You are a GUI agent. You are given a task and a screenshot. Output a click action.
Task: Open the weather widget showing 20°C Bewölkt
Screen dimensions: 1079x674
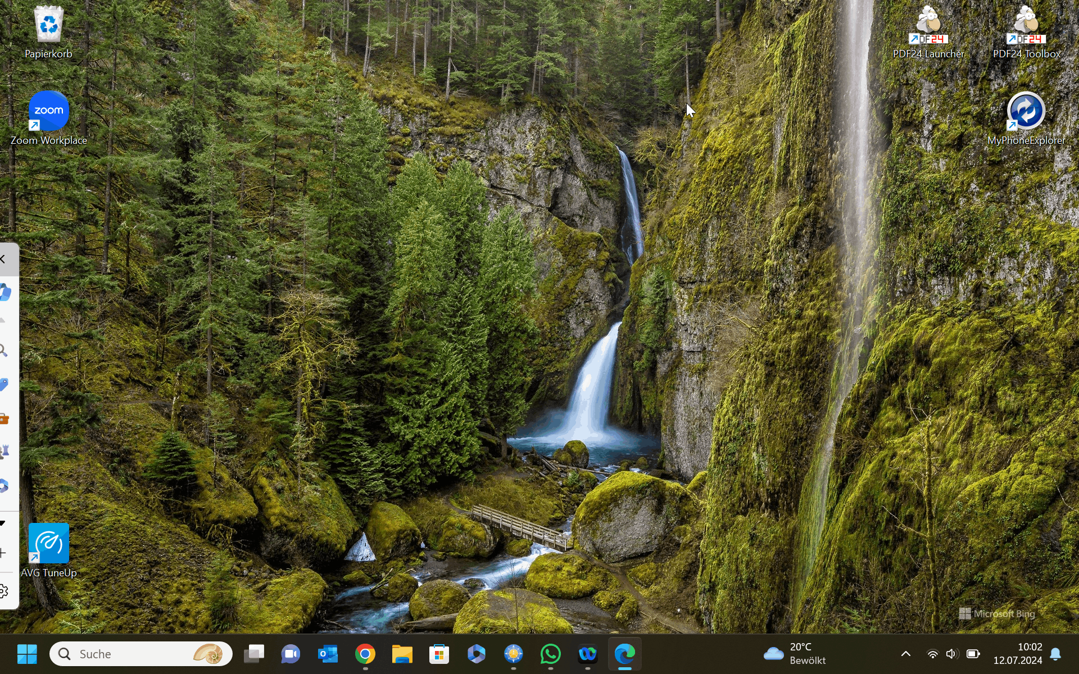click(795, 654)
